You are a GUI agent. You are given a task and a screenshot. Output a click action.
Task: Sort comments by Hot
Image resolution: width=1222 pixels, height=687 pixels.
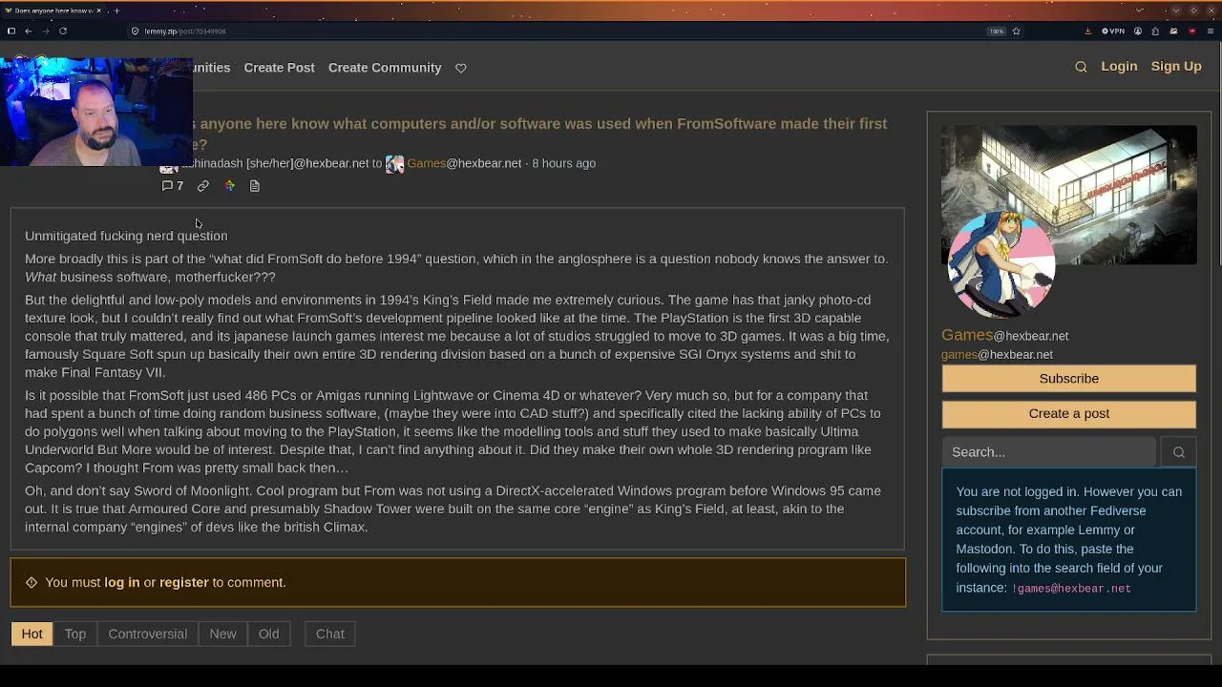click(32, 634)
